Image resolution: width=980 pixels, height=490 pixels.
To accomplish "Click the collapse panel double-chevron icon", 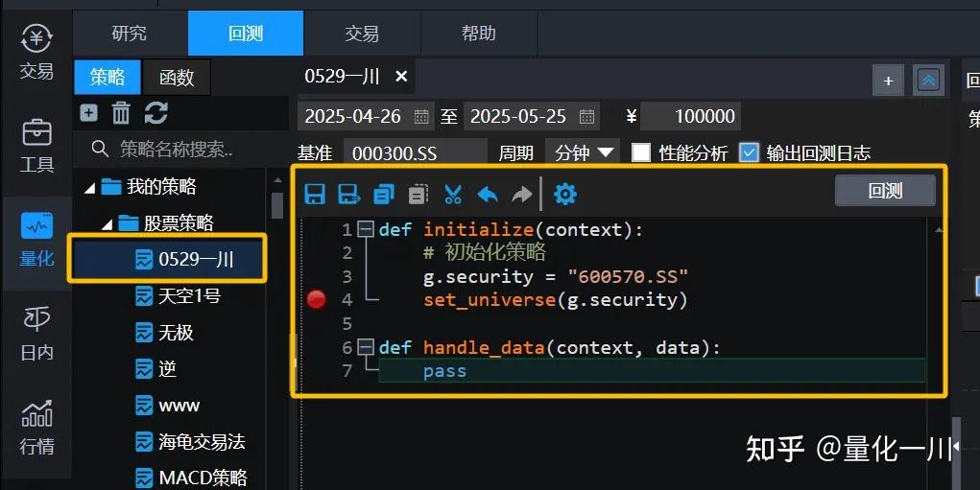I will (x=928, y=81).
